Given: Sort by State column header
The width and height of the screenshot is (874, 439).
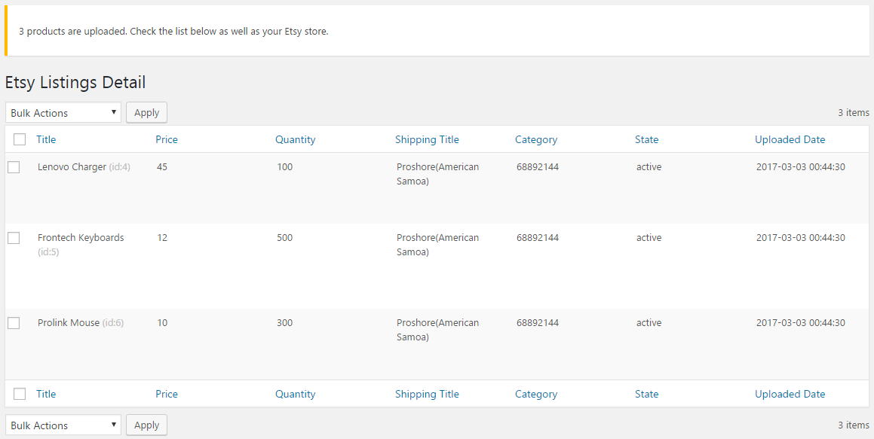Looking at the screenshot, I should (646, 139).
